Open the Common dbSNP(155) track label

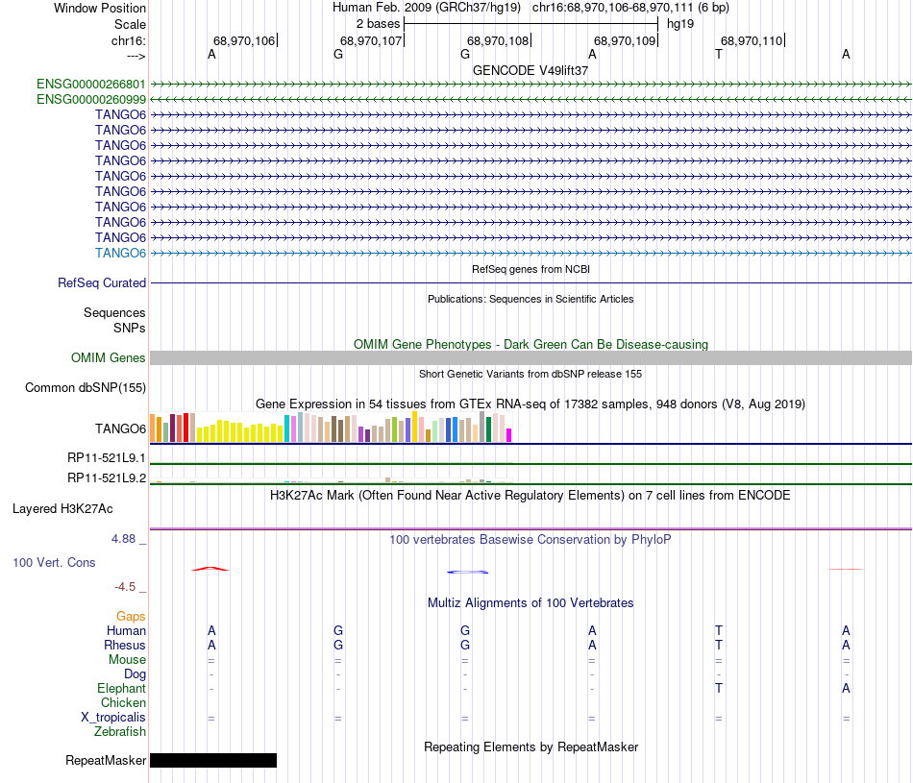point(86,388)
